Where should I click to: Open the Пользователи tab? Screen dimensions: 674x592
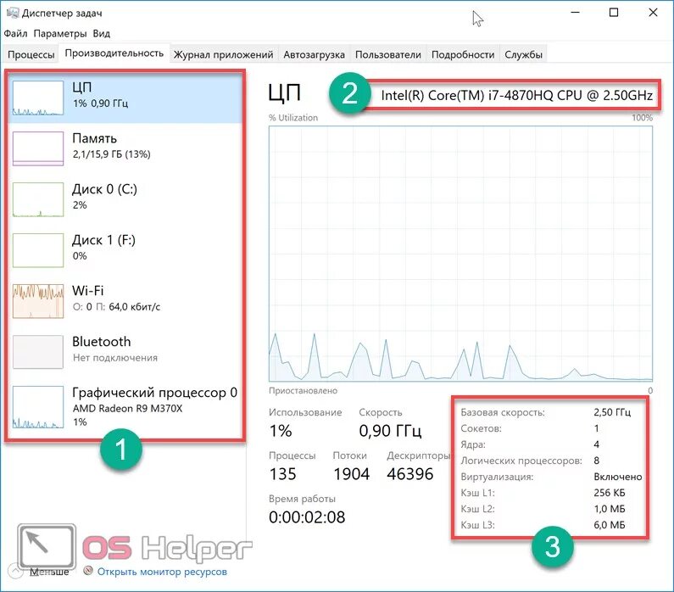[x=387, y=54]
